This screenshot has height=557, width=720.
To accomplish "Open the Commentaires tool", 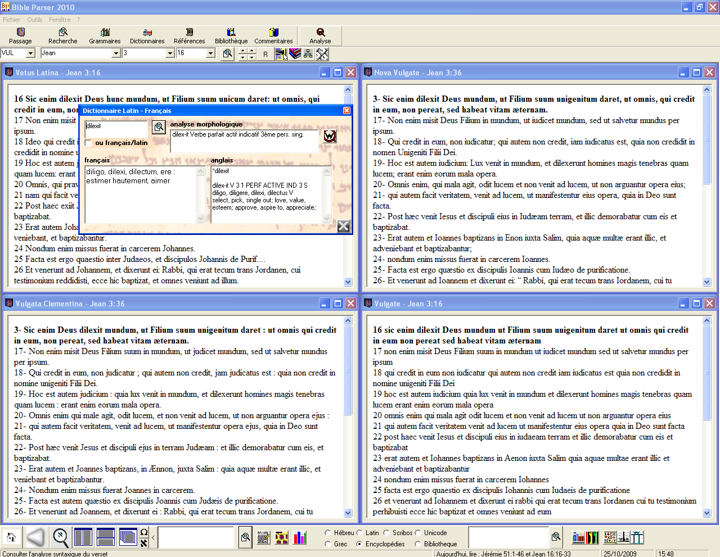I will click(x=273, y=36).
